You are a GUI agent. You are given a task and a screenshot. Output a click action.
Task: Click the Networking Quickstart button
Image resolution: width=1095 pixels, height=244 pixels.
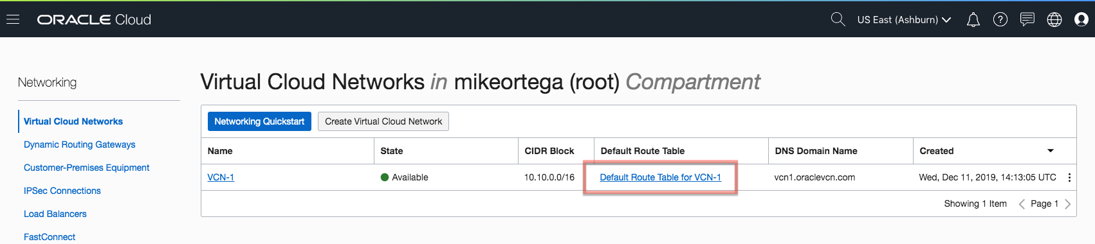tap(259, 121)
